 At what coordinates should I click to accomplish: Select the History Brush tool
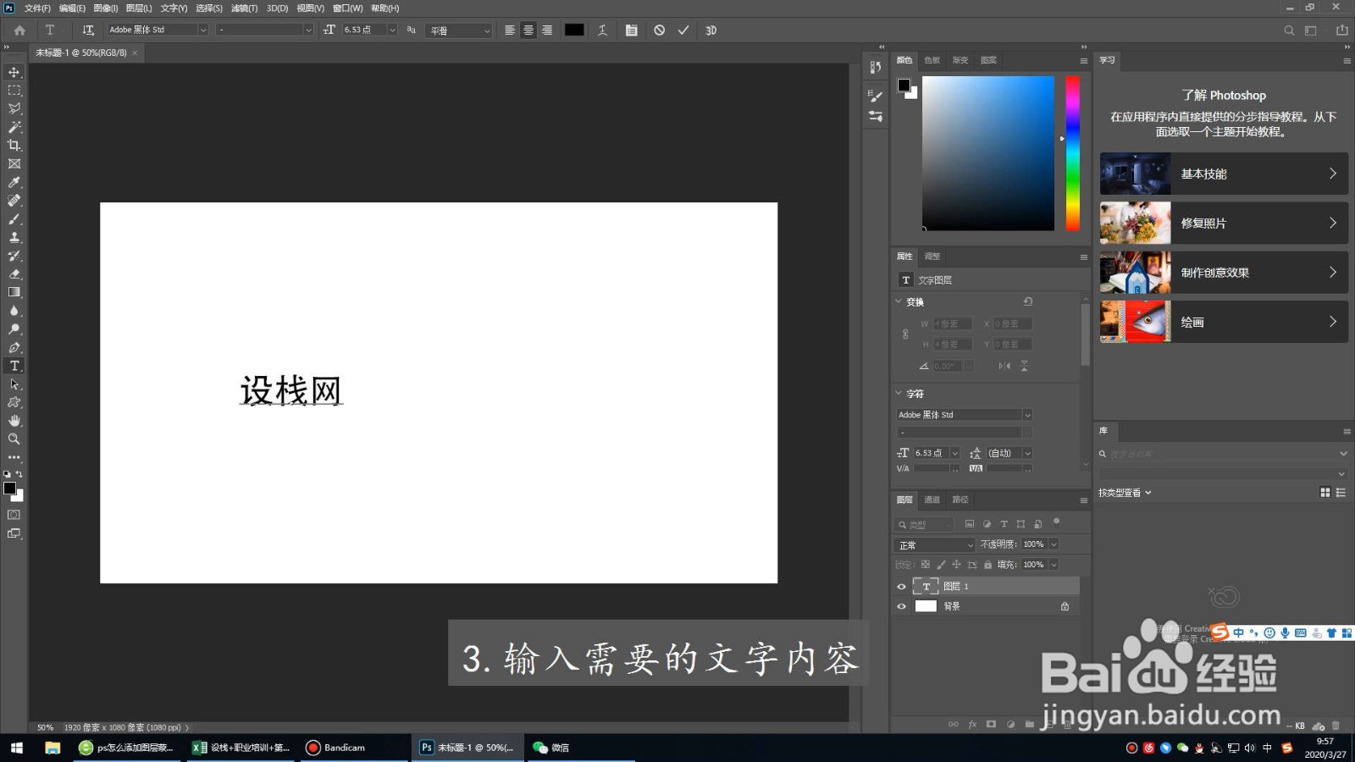pos(14,256)
